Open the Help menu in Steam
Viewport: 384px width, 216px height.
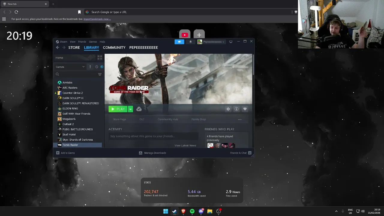point(102,42)
